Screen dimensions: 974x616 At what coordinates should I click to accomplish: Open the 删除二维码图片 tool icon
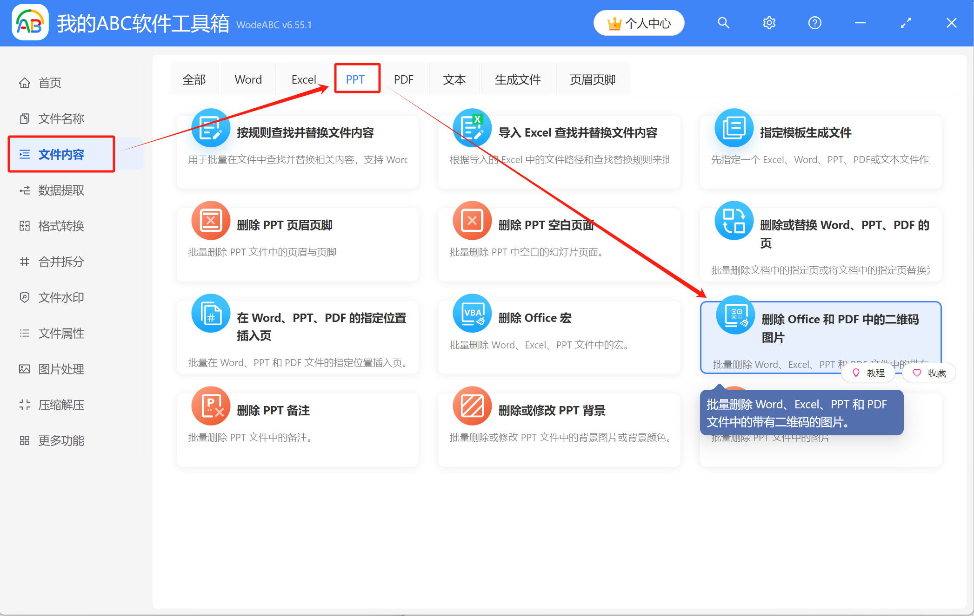pyautogui.click(x=735, y=315)
